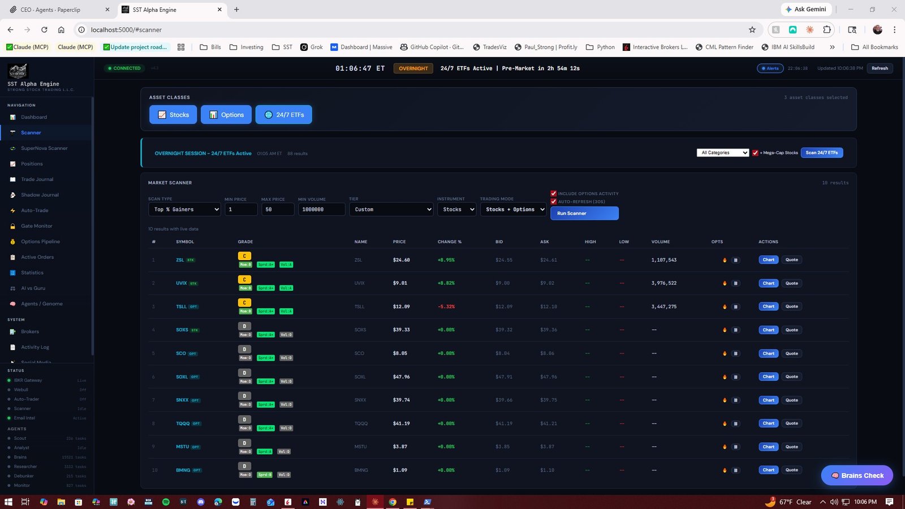Toggle the 24/7 ETFs asset class
The image size is (905, 509).
click(x=283, y=115)
